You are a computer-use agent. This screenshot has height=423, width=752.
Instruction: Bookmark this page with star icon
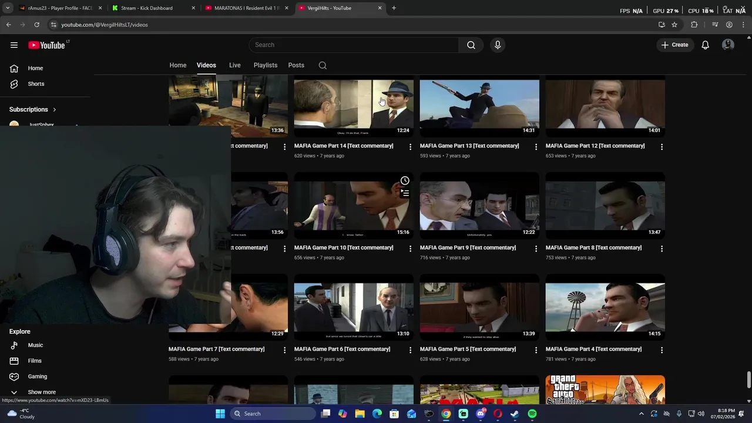[x=674, y=25]
